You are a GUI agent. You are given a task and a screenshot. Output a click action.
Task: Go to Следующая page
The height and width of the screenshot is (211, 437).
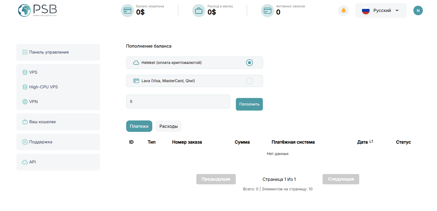pos(340,179)
